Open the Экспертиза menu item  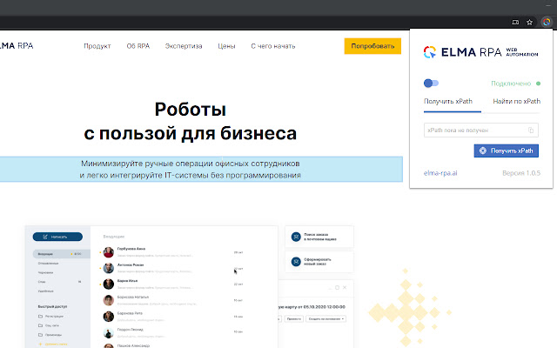click(x=184, y=46)
